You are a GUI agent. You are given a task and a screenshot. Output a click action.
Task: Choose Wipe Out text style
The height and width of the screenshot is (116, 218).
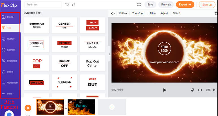92,82
